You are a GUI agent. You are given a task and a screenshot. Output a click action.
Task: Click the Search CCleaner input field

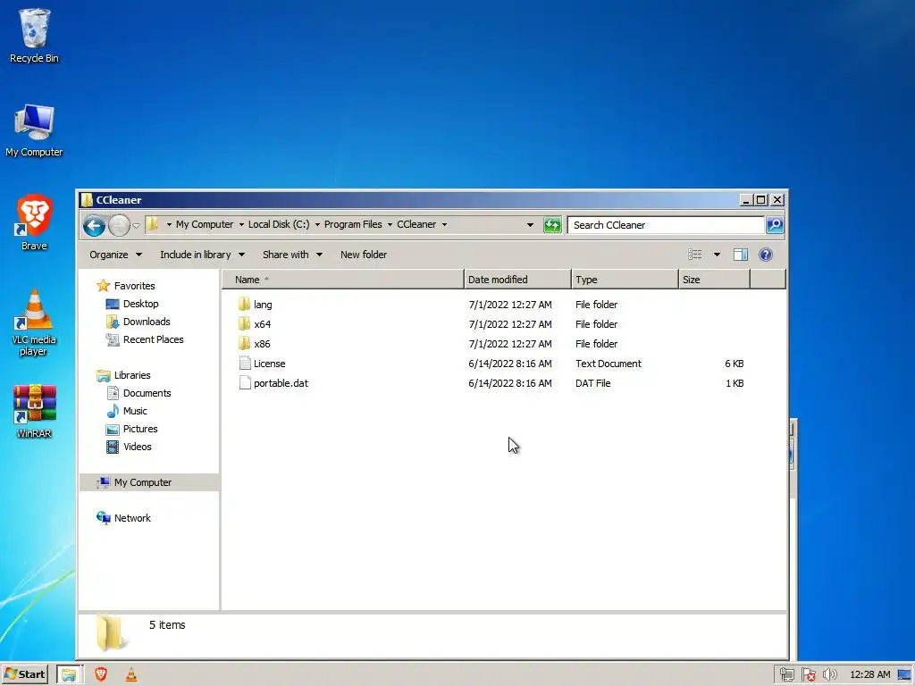click(666, 224)
